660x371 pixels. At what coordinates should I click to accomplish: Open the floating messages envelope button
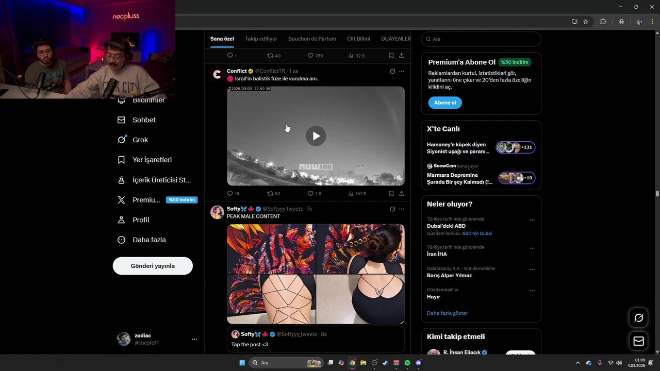click(x=638, y=341)
